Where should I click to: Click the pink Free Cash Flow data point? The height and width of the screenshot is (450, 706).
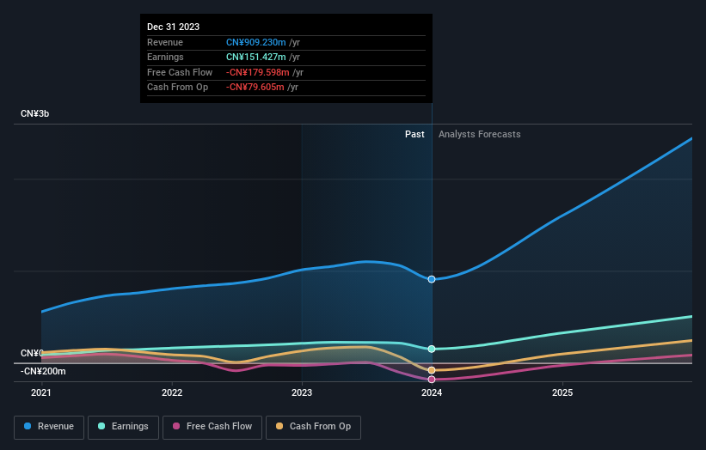pyautogui.click(x=432, y=380)
